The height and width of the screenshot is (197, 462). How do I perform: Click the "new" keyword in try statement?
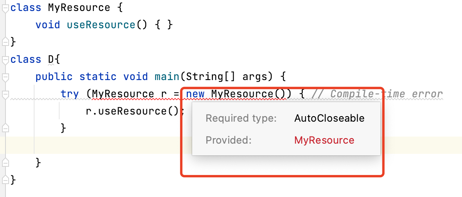pos(195,94)
